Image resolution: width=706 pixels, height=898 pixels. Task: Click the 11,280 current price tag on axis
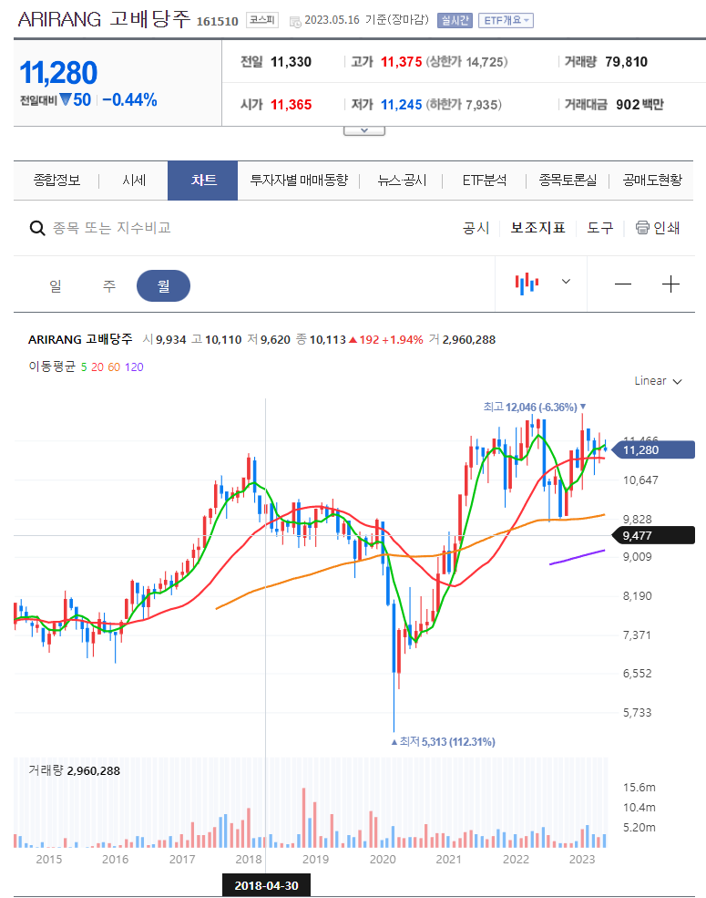pos(653,450)
